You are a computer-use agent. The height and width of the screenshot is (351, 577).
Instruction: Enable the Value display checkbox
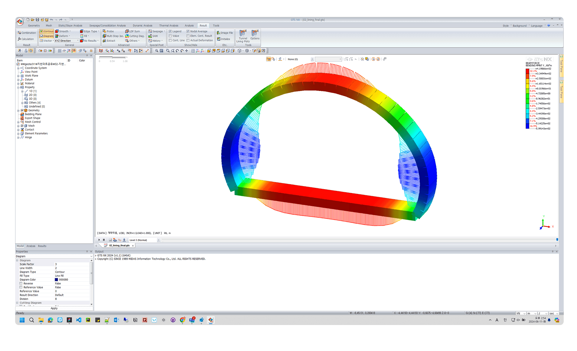170,36
